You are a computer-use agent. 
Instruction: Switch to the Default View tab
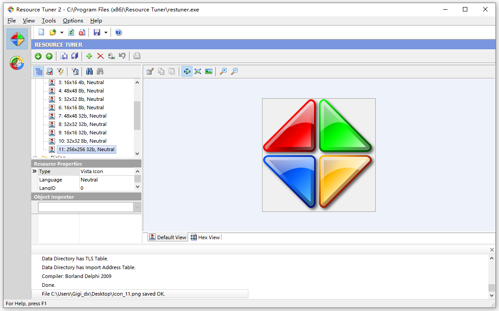coord(168,237)
